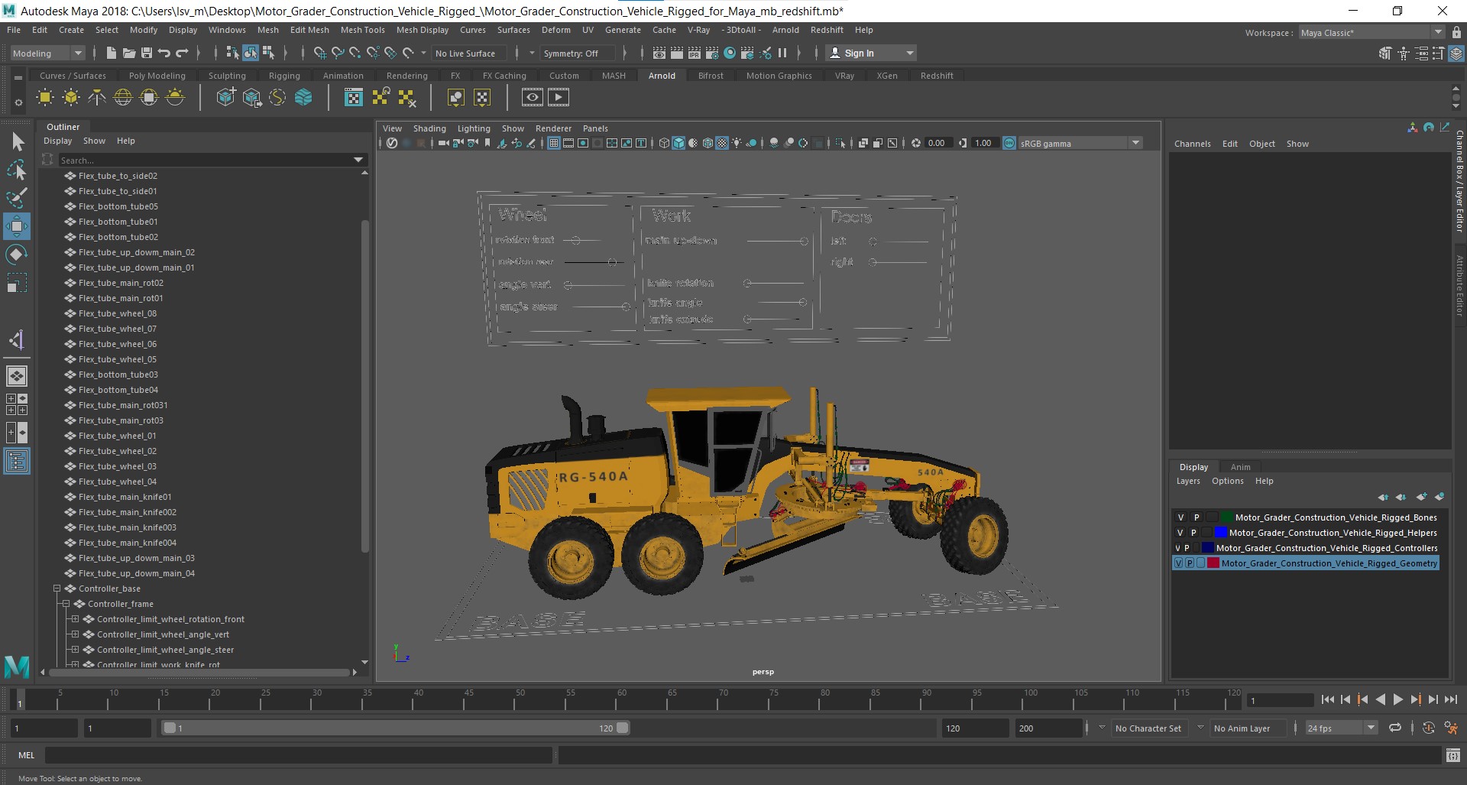This screenshot has width=1467, height=785.
Task: Open the Sign In dropdown arrow
Action: point(909,53)
